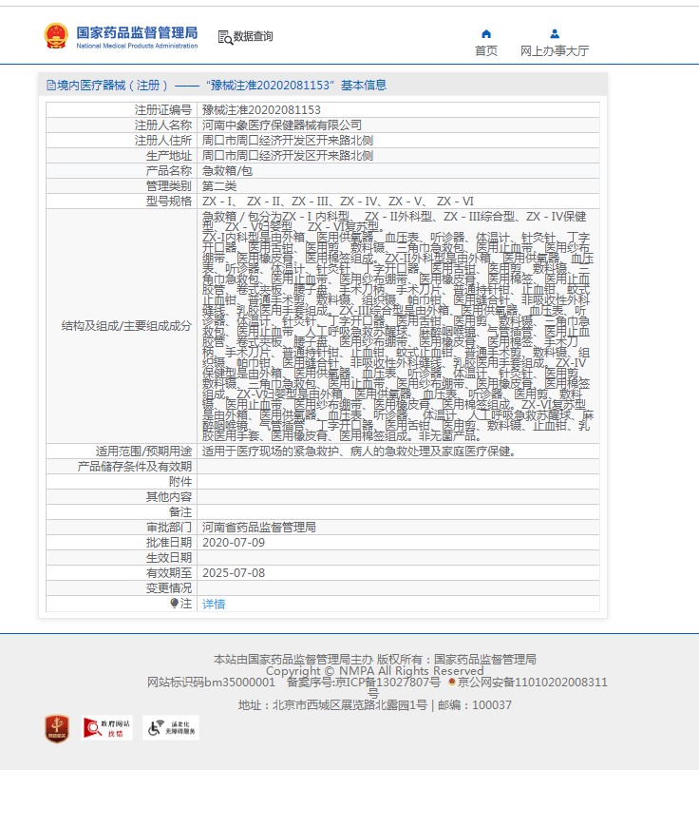Select model list ZX - I、ZX - II value

click(x=338, y=201)
